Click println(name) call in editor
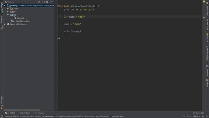The image size is (209, 118). pyautogui.click(x=72, y=31)
